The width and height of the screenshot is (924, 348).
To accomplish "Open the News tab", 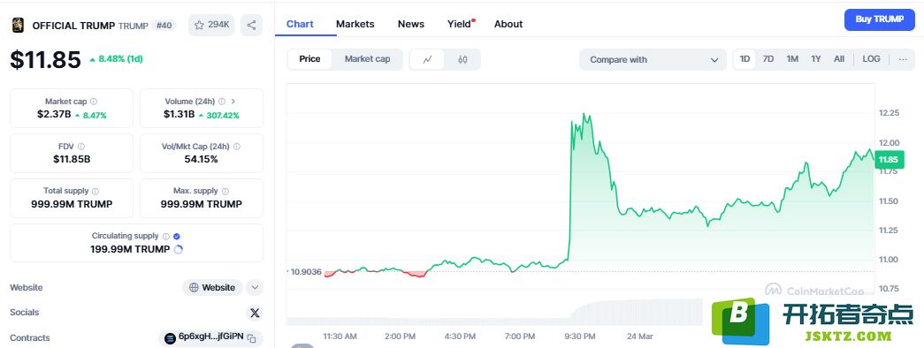I will coord(411,24).
